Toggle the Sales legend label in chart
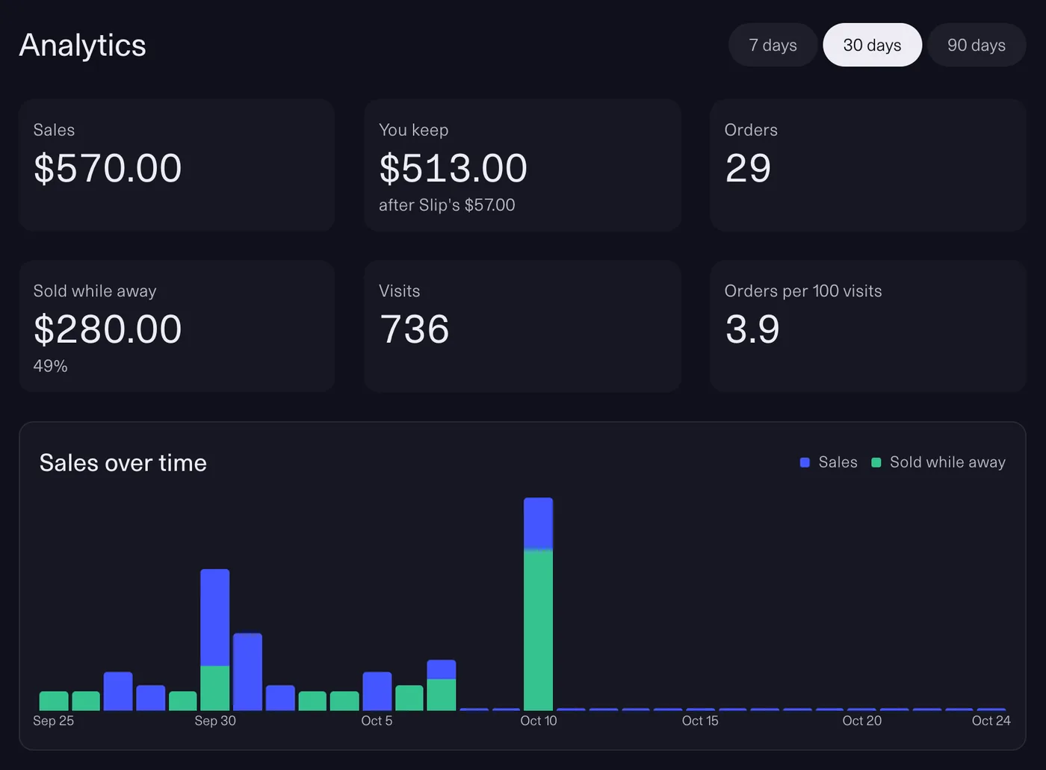 [x=838, y=462]
